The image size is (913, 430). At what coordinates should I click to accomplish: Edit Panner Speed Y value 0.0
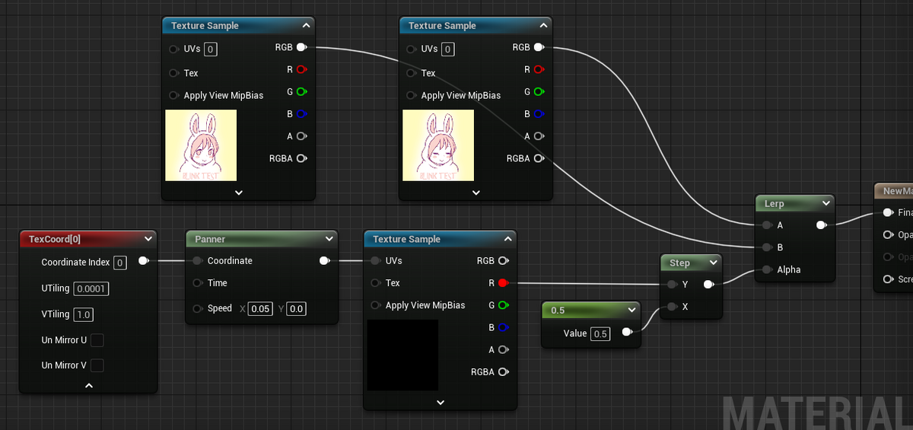tap(297, 309)
